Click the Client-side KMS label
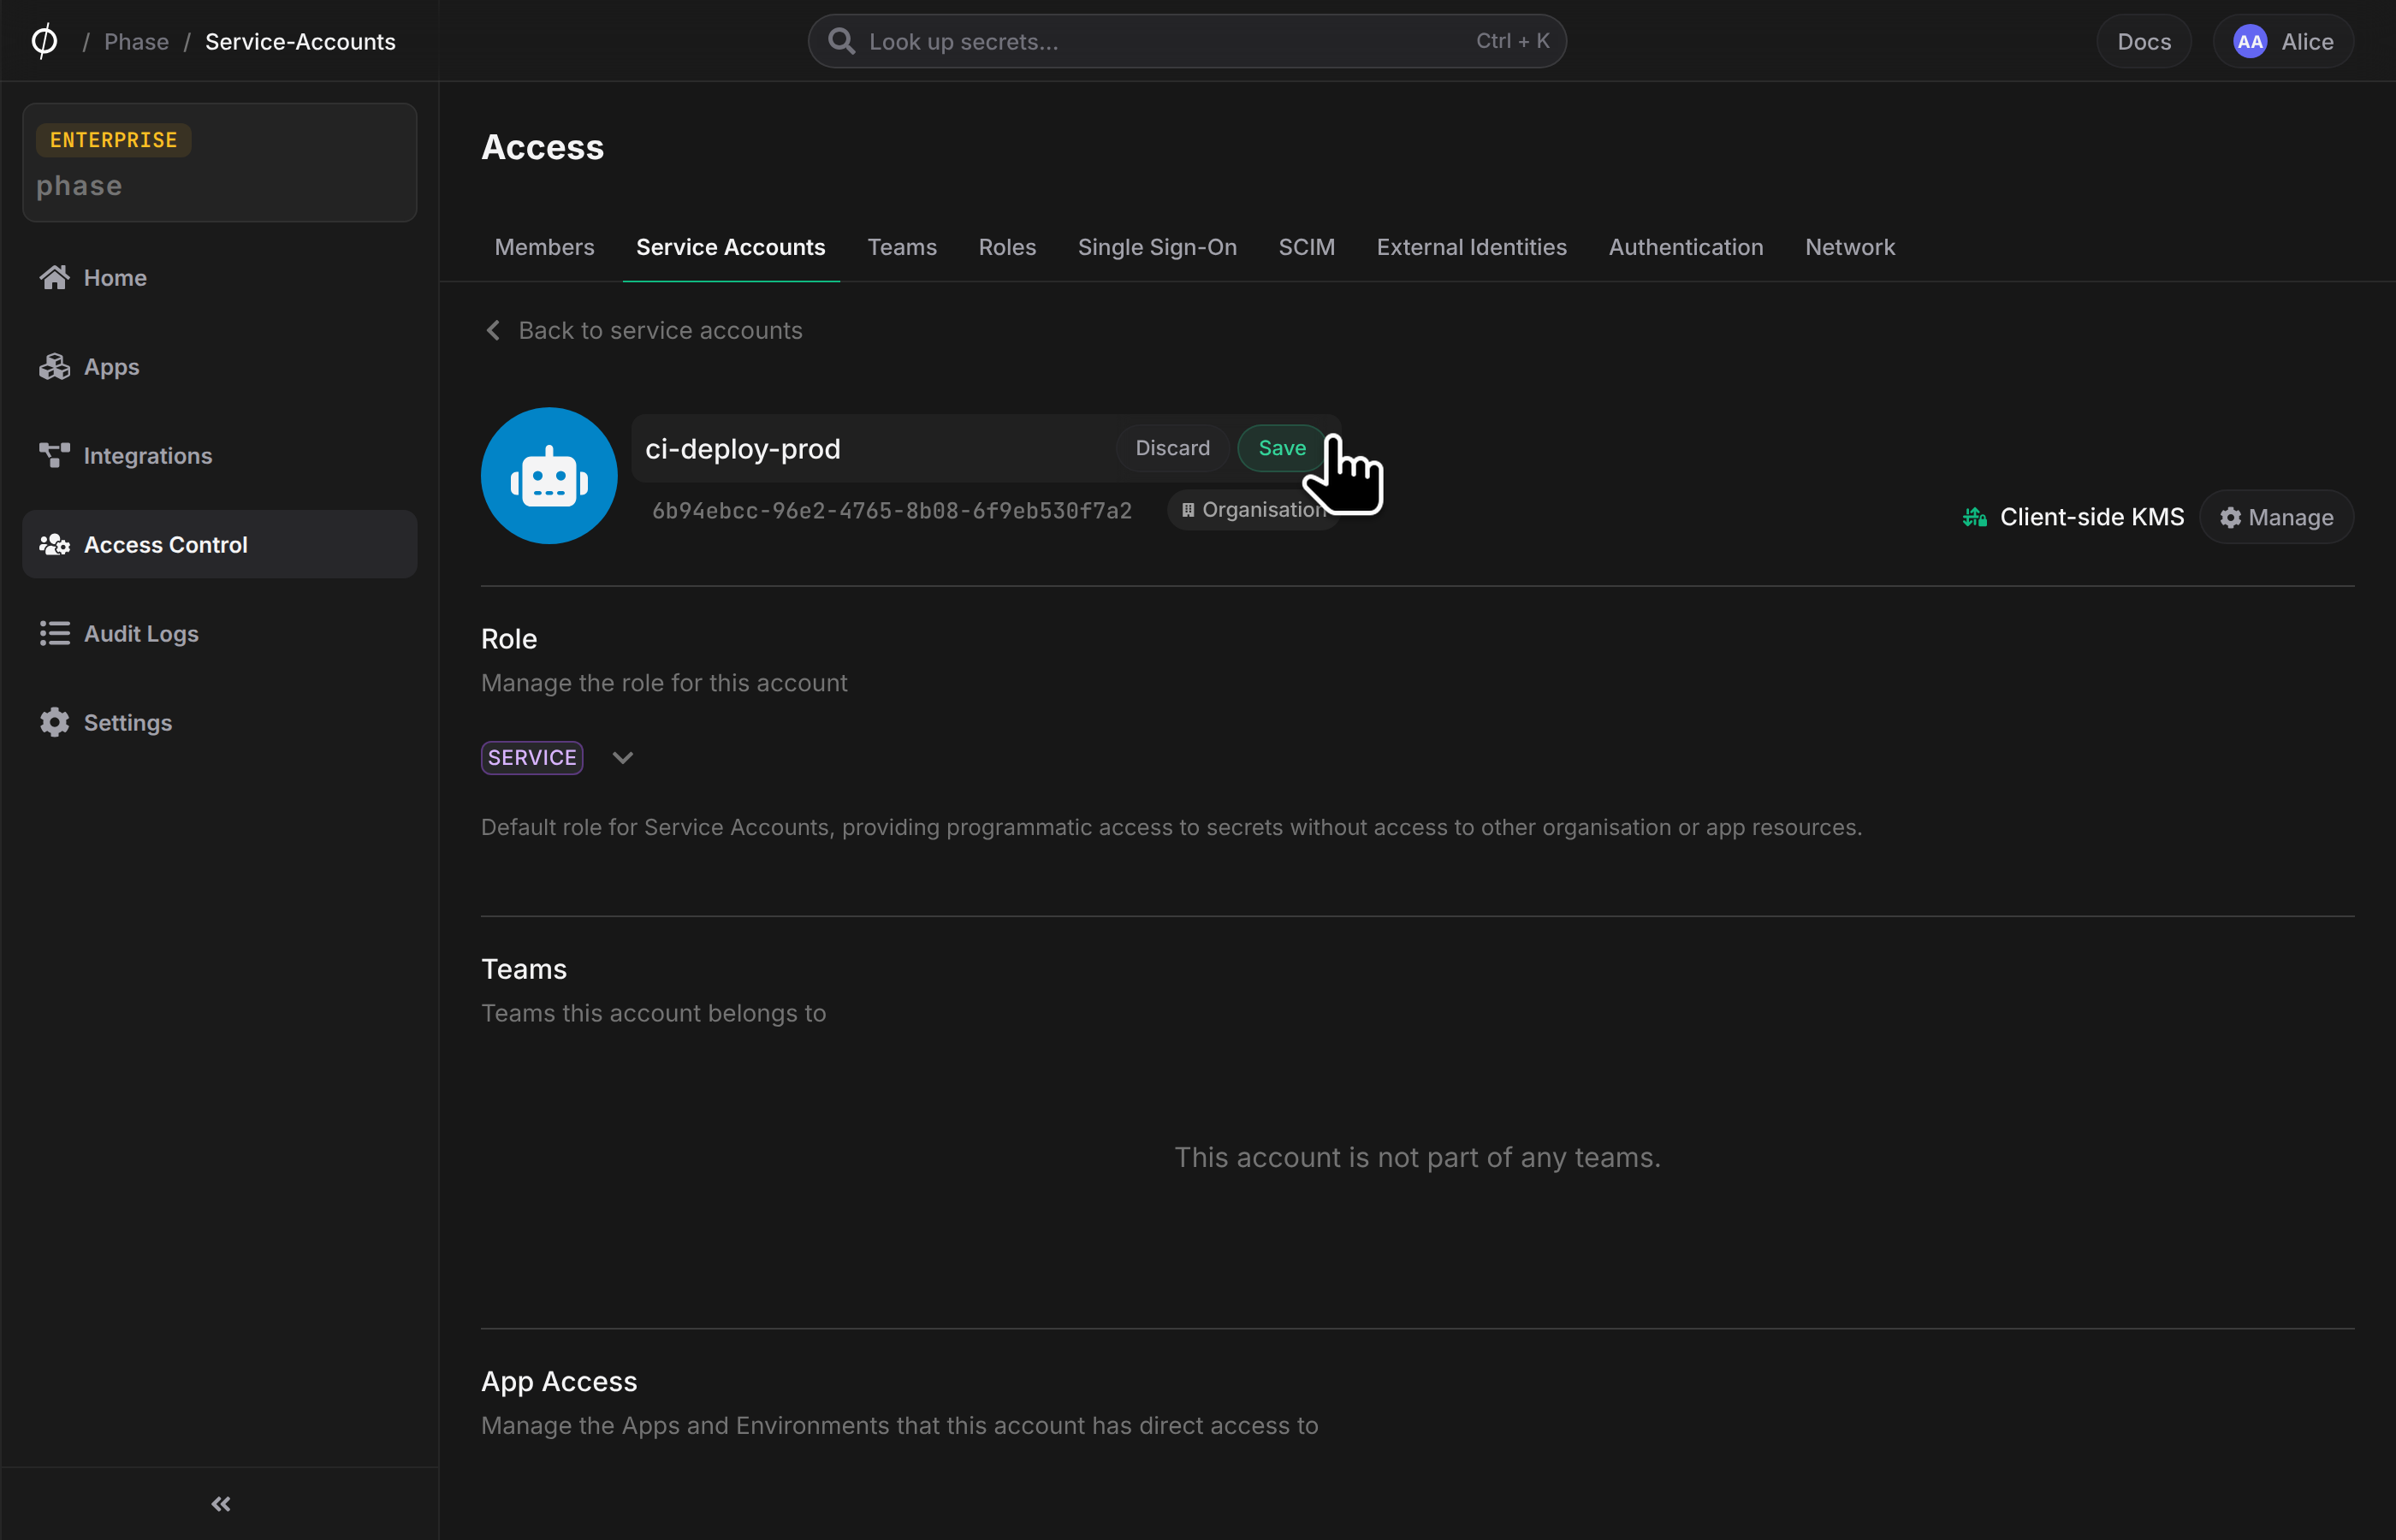Image resolution: width=2396 pixels, height=1540 pixels. pyautogui.click(x=2092, y=517)
